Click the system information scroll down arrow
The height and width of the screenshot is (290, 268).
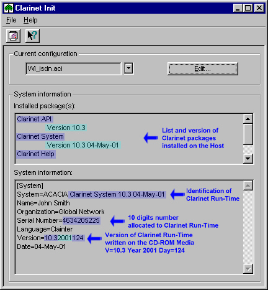[x=248, y=269]
